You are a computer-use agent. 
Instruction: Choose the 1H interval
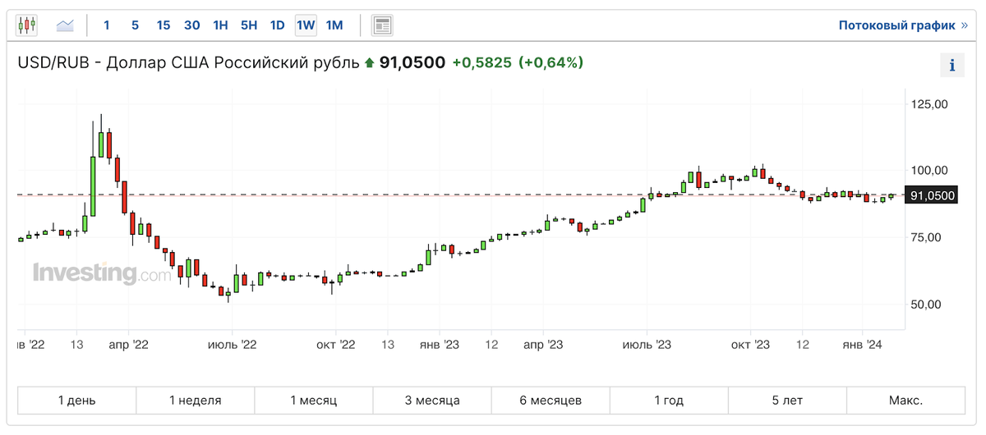point(220,25)
